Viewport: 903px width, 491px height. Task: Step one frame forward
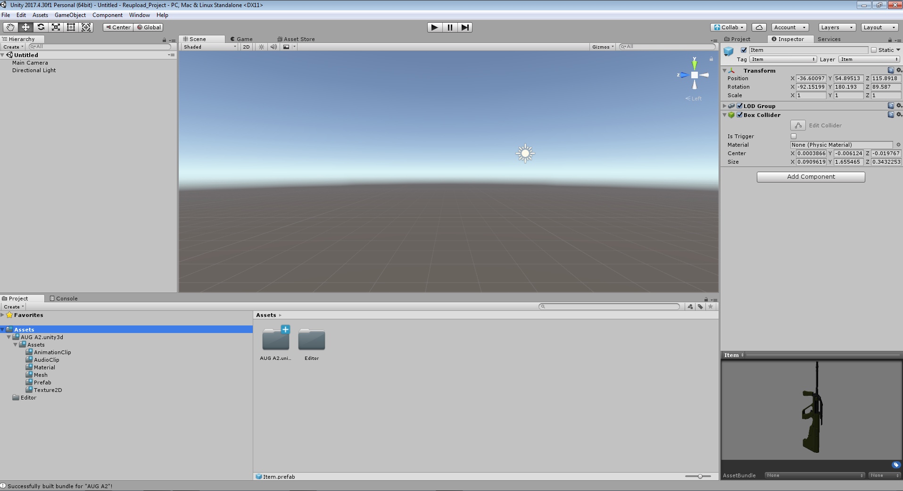pos(465,27)
